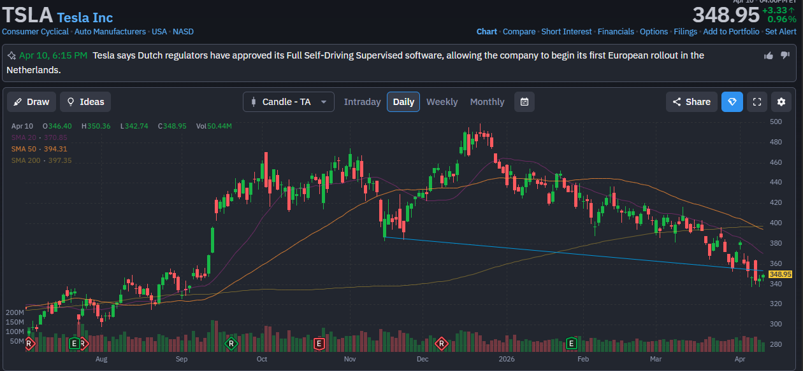Image resolution: width=803 pixels, height=371 pixels.
Task: Click the blue diamond premium button
Action: pyautogui.click(x=732, y=102)
